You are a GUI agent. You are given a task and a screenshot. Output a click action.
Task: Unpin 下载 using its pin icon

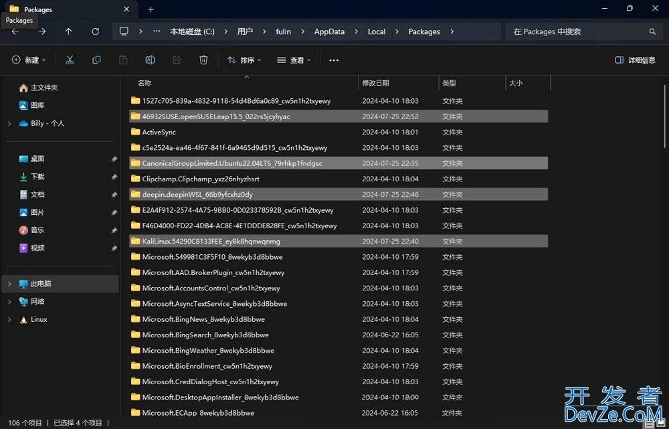point(114,177)
